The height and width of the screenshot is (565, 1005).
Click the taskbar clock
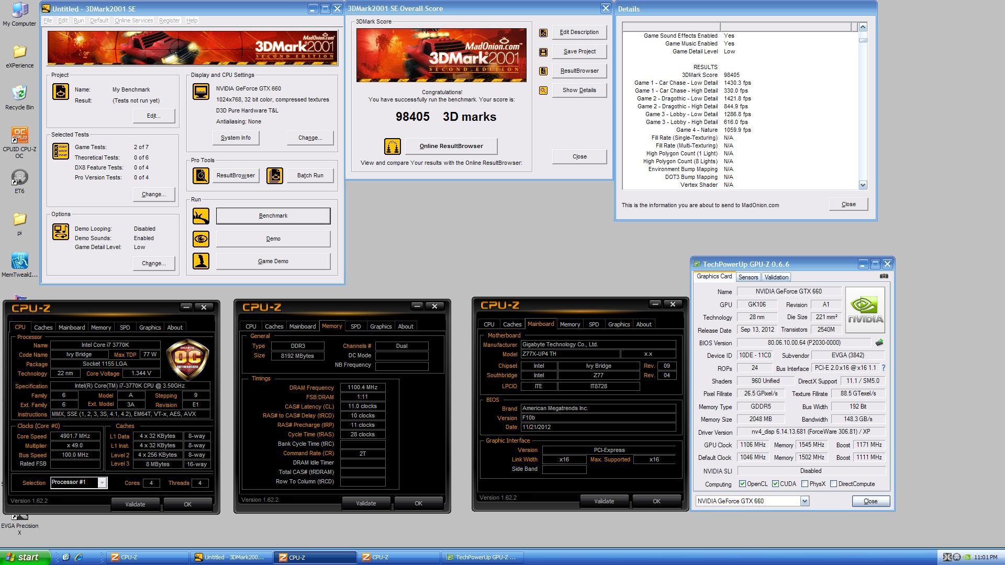coord(986,558)
